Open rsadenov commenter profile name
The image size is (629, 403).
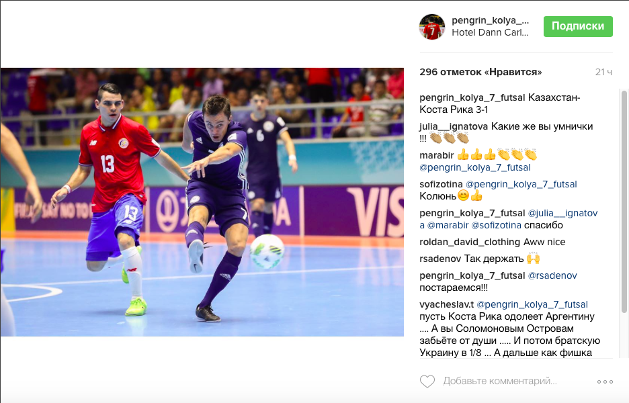pyautogui.click(x=440, y=259)
